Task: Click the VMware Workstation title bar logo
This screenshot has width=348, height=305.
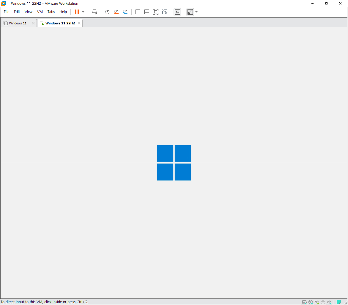Action: tap(4, 3)
